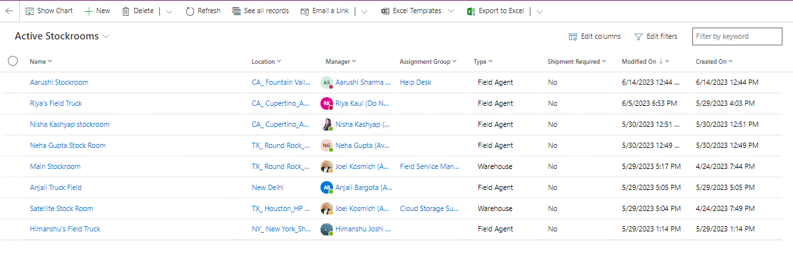Open dropdown arrow next to Delete
Image resolution: width=793 pixels, height=261 pixels.
(x=170, y=12)
